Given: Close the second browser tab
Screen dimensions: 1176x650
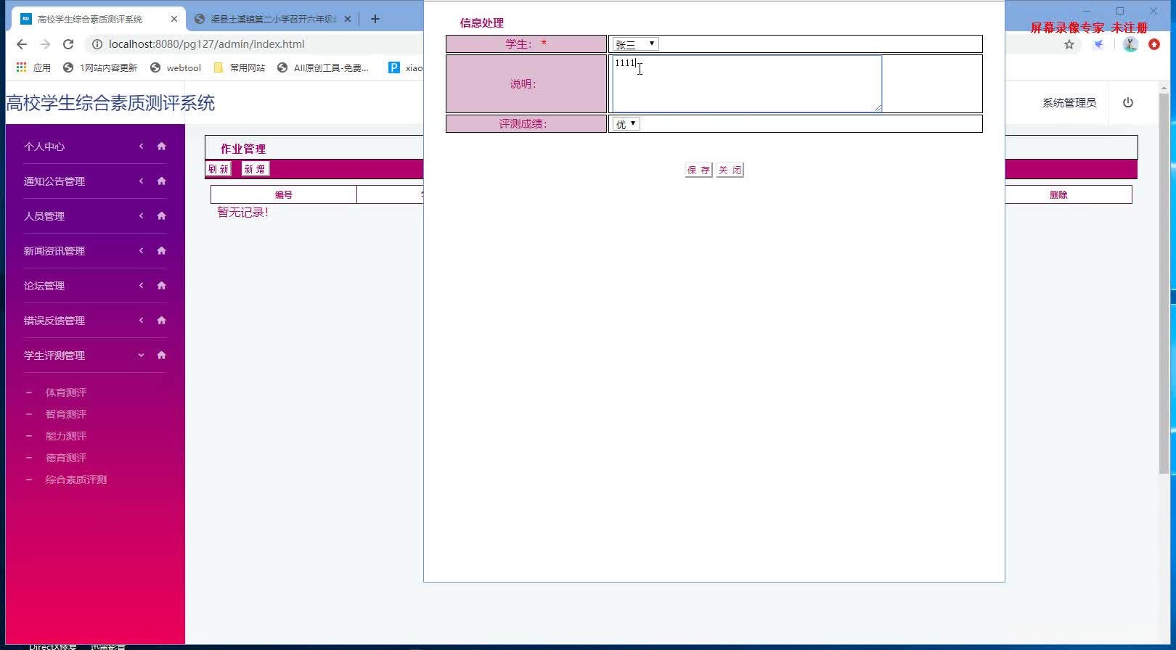Looking at the screenshot, I should 348,19.
